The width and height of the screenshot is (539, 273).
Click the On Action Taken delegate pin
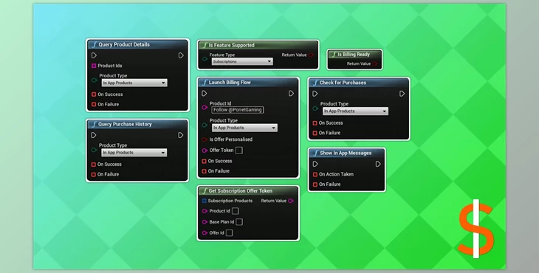tap(315, 174)
